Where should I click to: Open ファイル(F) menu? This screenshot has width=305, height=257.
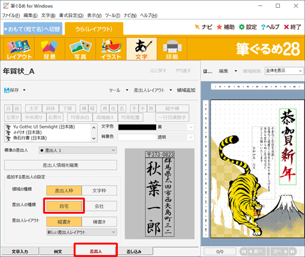coord(11,15)
